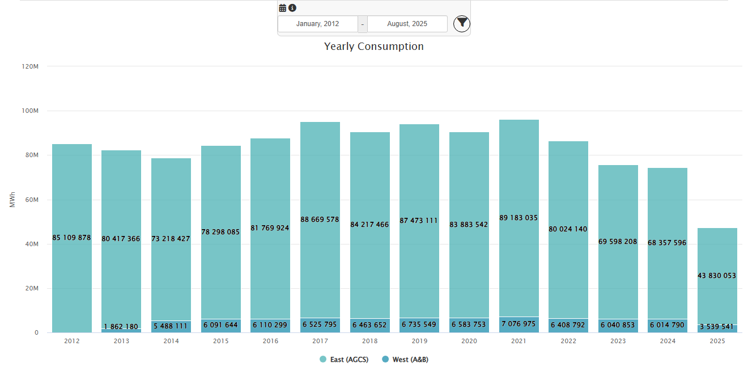Click the 2016 West segment showing 6 110 299
The width and height of the screenshot is (748, 388).
click(270, 326)
